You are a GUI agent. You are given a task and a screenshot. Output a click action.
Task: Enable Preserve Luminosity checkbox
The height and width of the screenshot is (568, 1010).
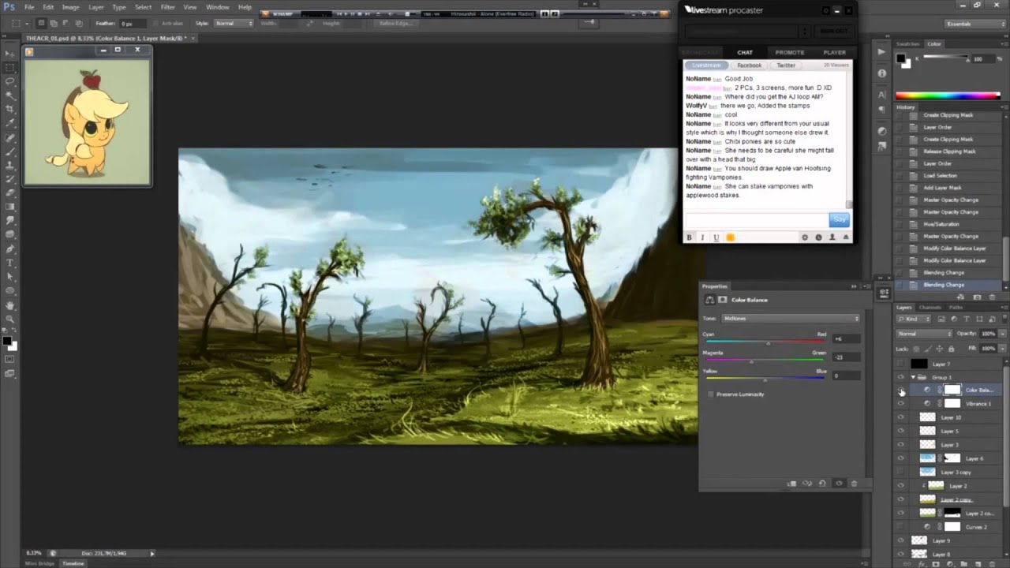711,394
